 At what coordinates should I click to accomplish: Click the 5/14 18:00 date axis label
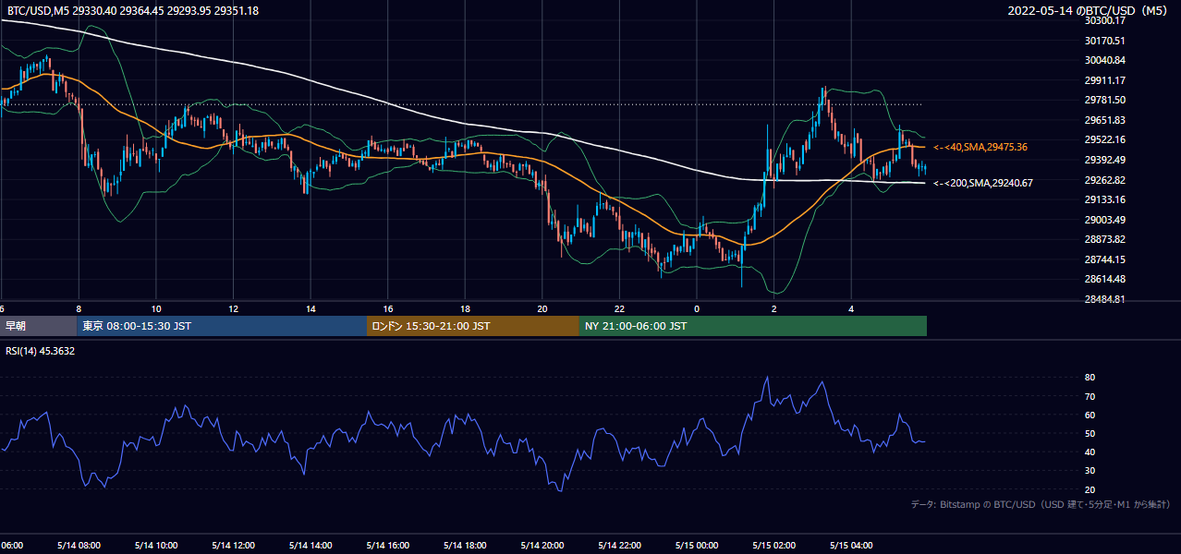tap(465, 545)
